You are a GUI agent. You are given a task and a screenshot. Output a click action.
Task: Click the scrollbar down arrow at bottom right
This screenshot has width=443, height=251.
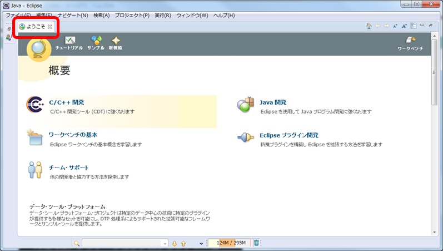point(434,233)
